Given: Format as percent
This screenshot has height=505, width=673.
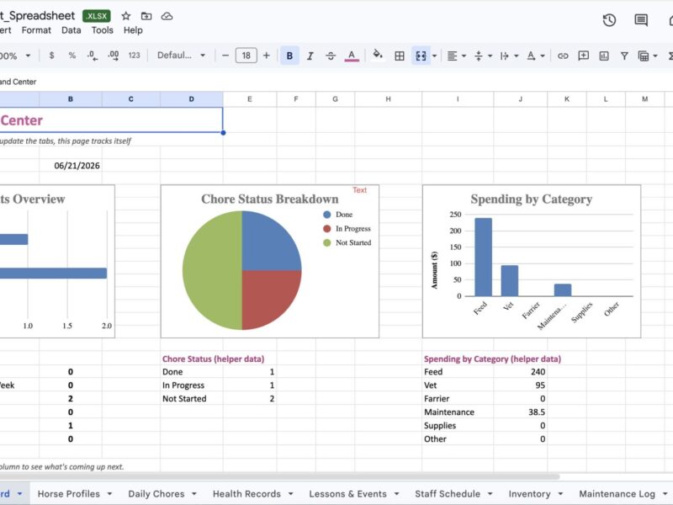Looking at the screenshot, I should coord(72,56).
